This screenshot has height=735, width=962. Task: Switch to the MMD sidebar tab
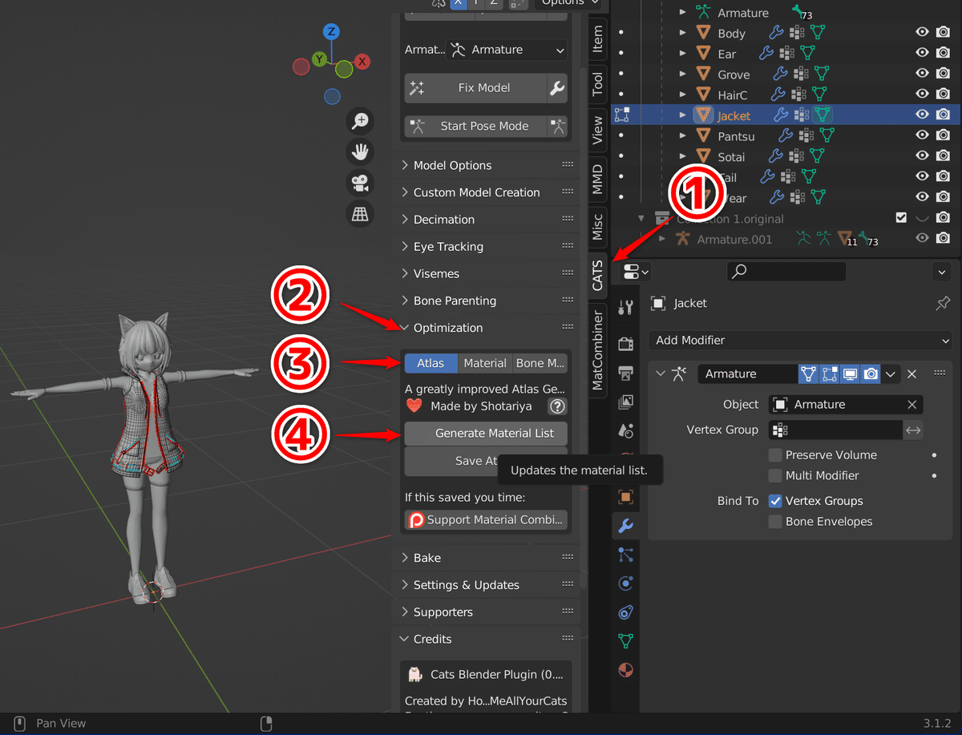click(597, 180)
